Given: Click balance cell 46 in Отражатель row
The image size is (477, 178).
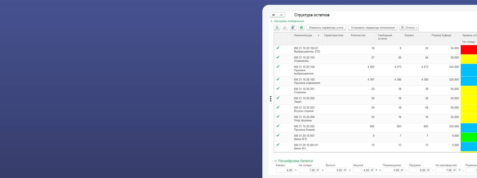Looking at the screenshot, I should tap(416, 59).
